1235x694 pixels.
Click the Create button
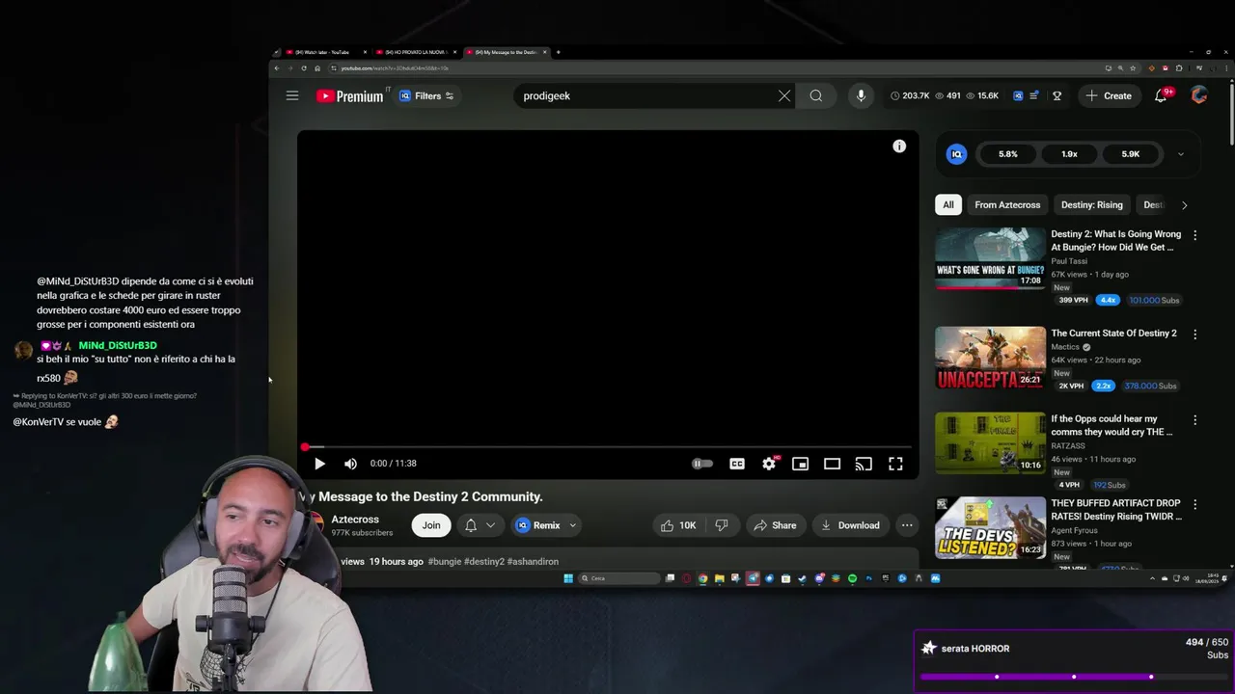pyautogui.click(x=1109, y=95)
